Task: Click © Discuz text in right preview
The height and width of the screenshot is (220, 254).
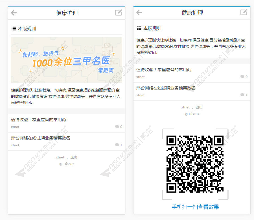Action: (x=192, y=114)
